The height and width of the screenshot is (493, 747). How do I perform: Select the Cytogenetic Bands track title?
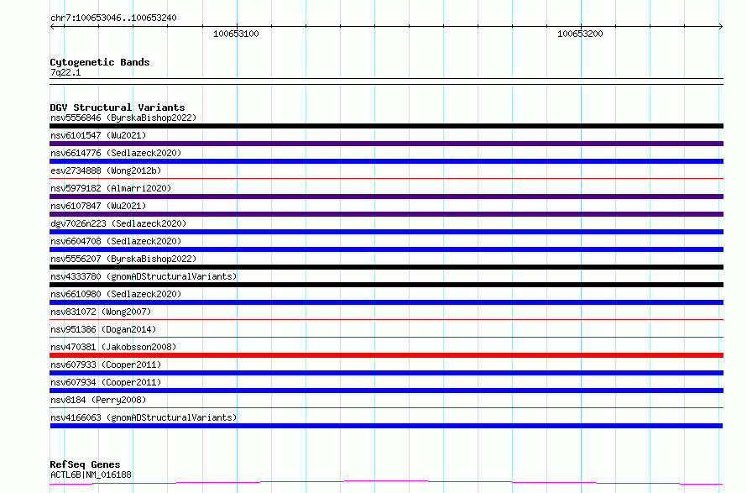tap(100, 62)
